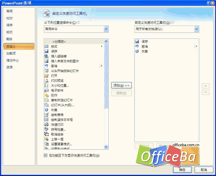Select the 设置背景格式 format background icon
The image size is (216, 176).
pos(46,144)
